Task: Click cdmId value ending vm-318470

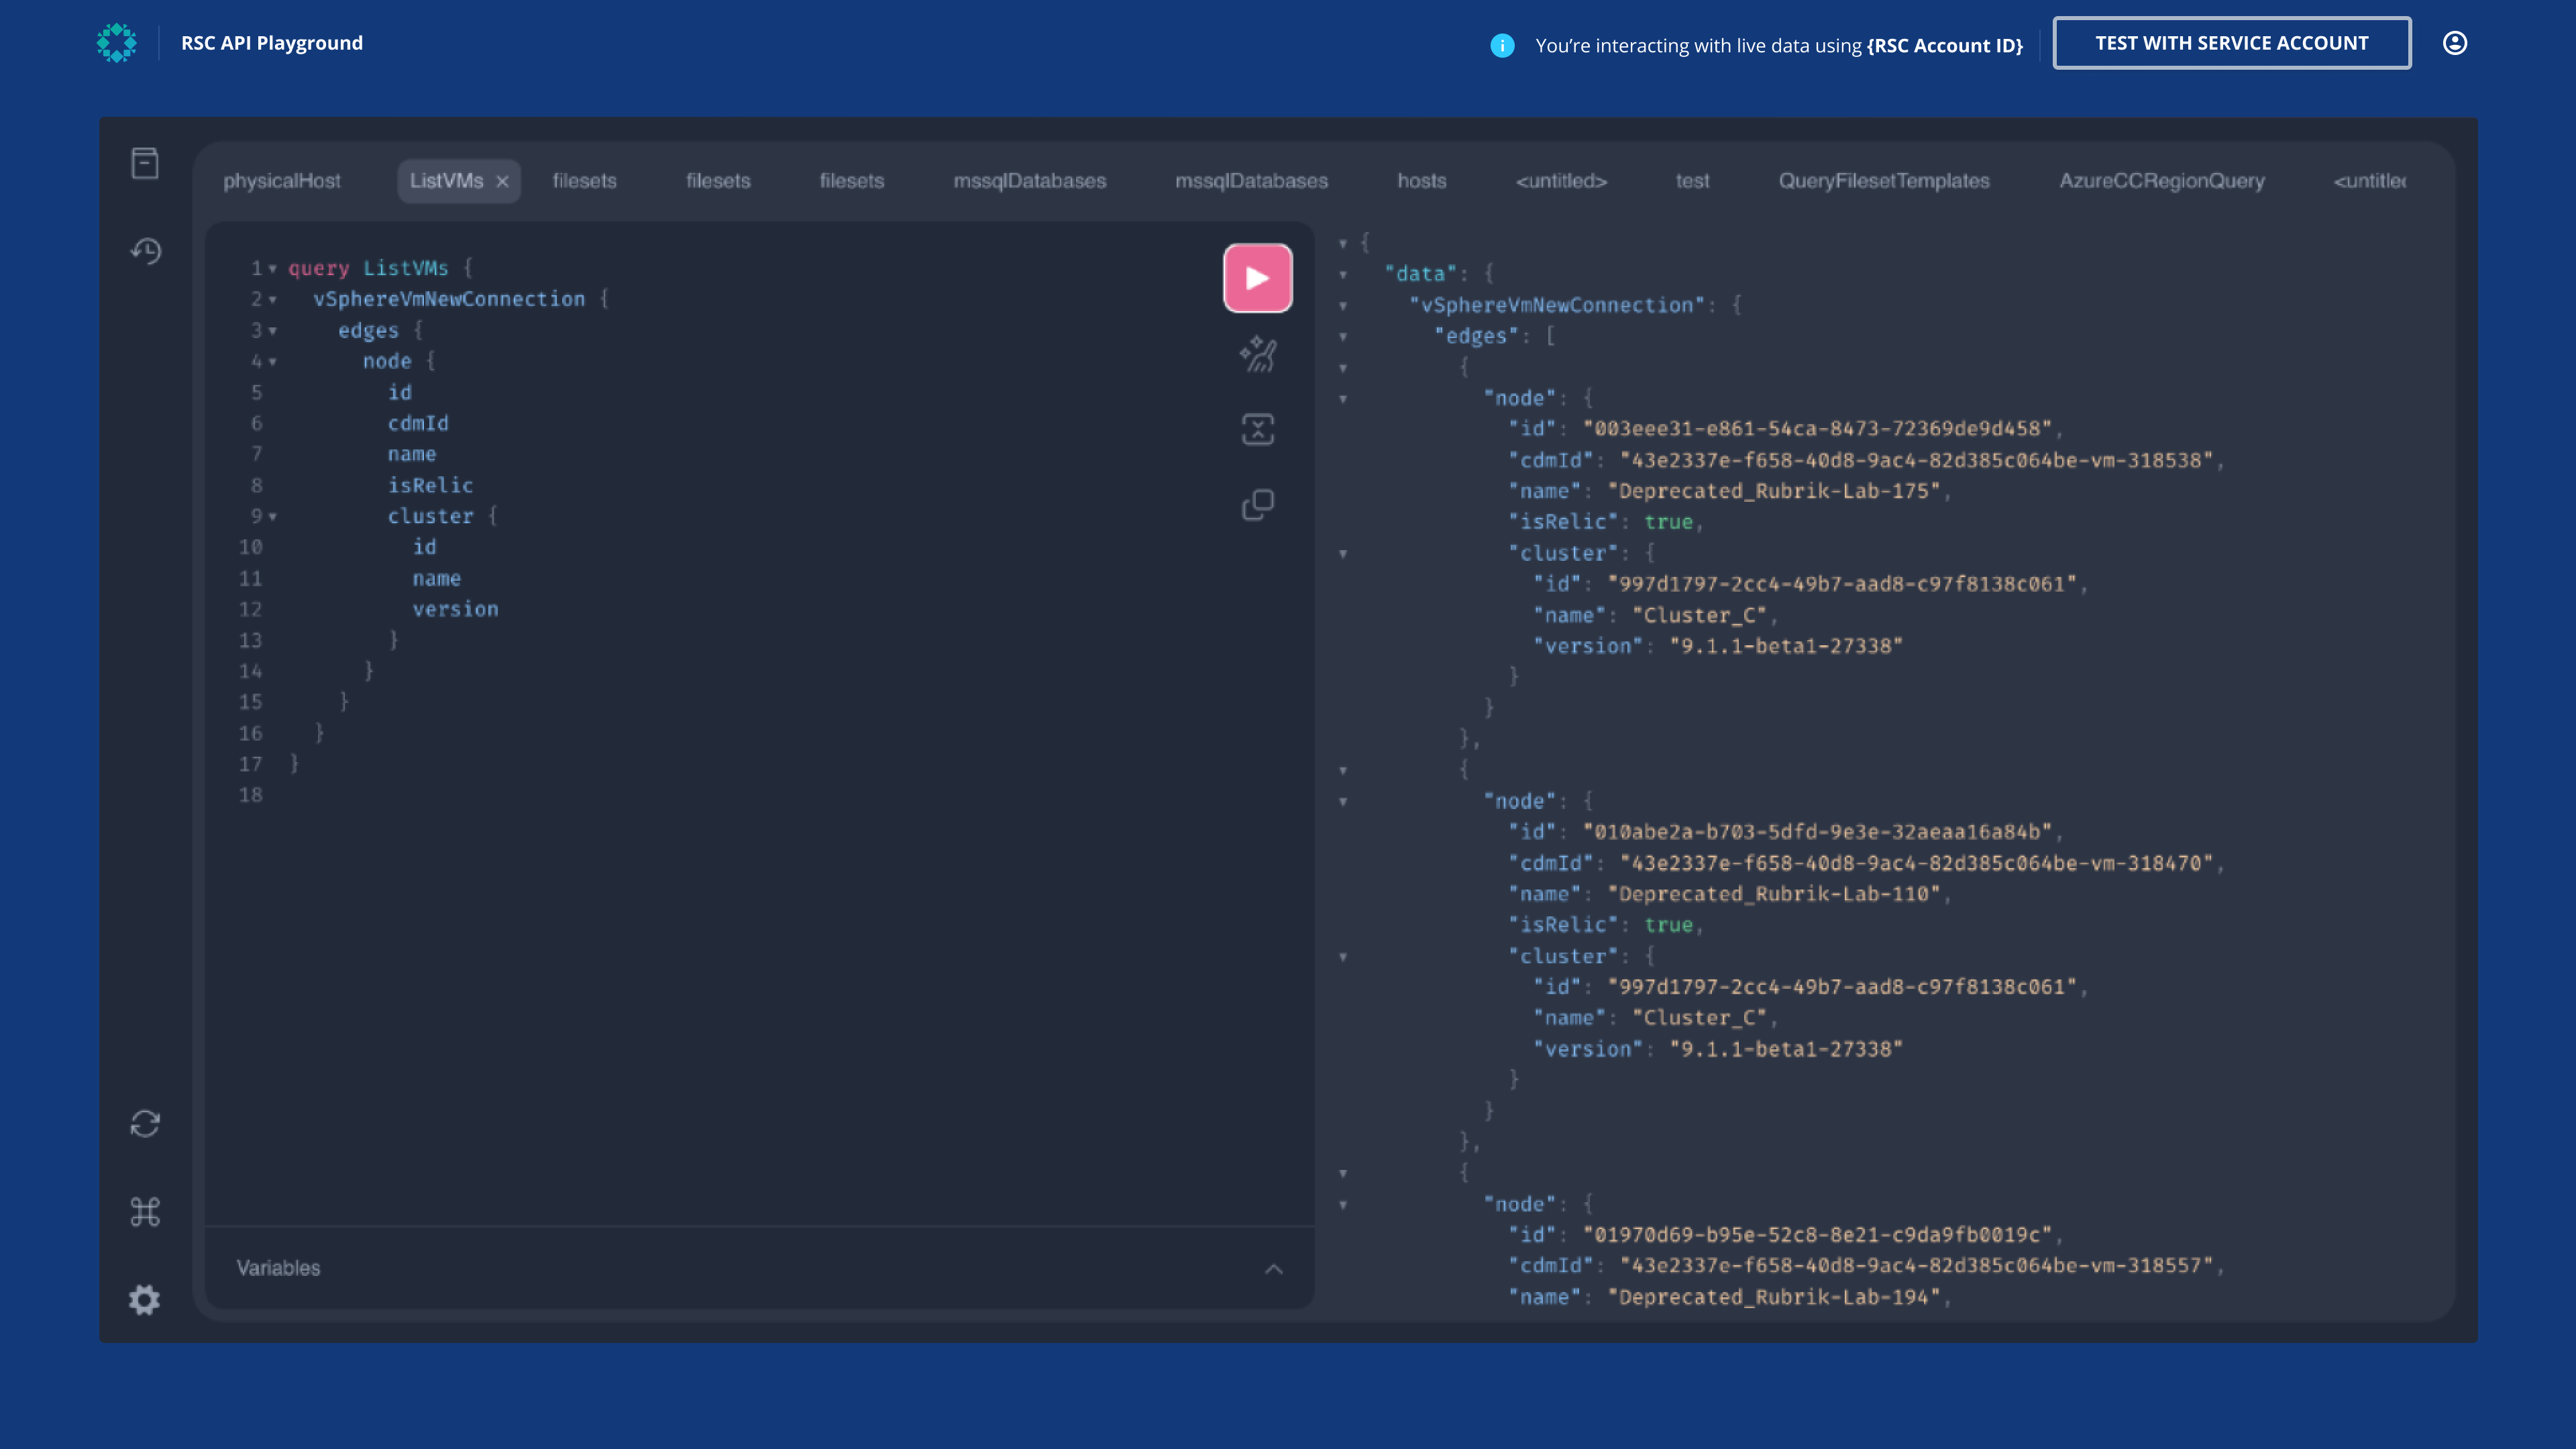Action: point(1916,863)
